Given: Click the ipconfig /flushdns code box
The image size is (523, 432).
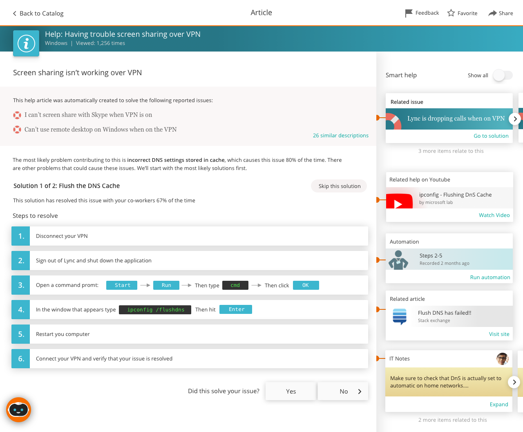Looking at the screenshot, I should click(155, 310).
